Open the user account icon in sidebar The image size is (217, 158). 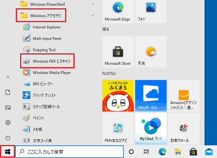click(x=8, y=77)
